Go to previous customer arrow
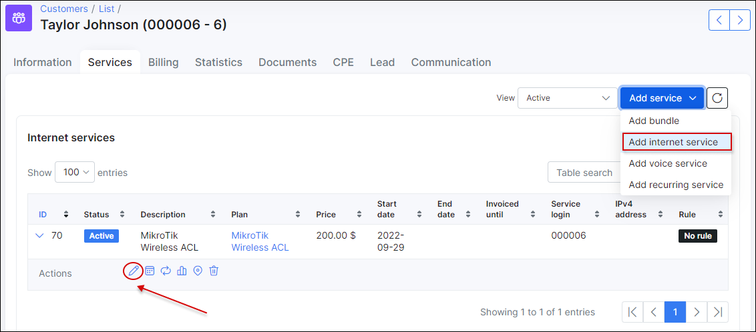The image size is (756, 332). [719, 20]
